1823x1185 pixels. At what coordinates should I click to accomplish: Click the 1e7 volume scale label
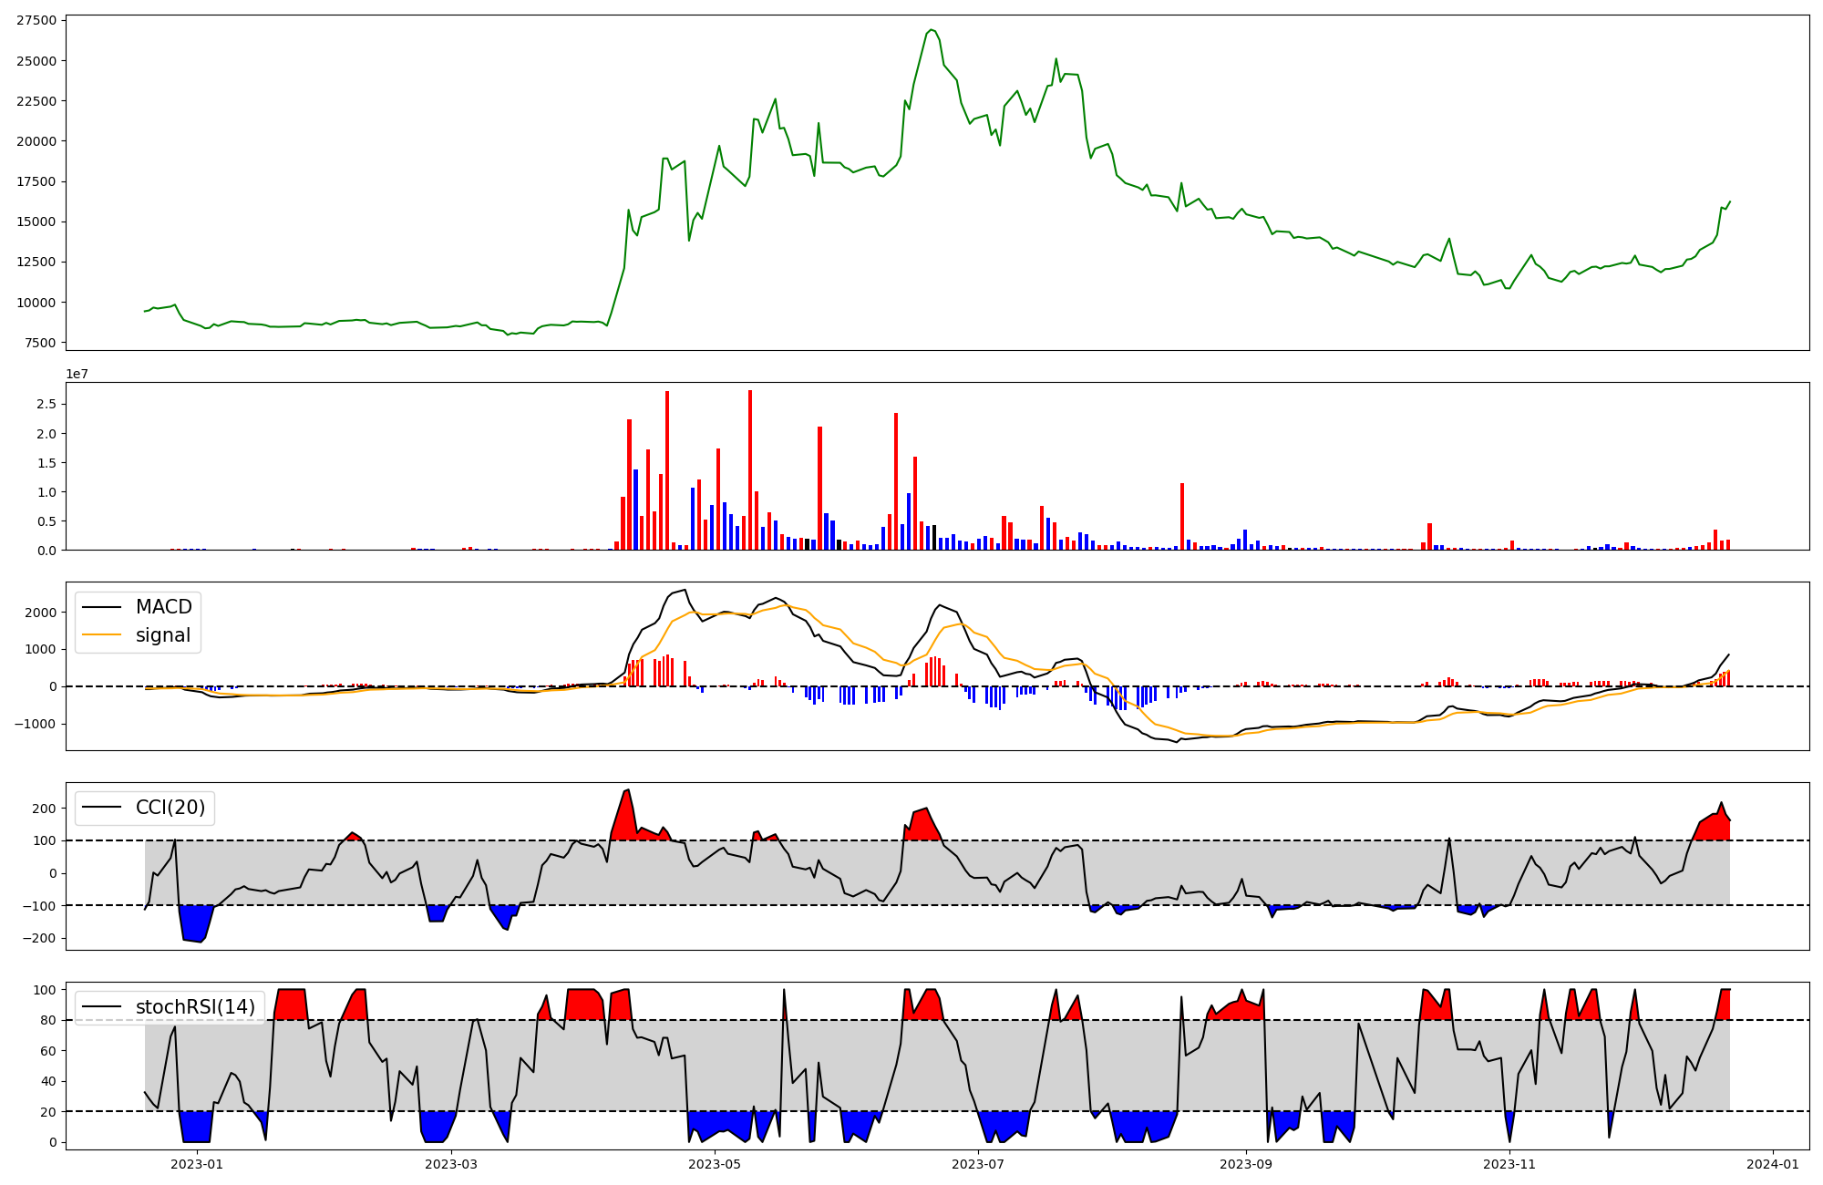(77, 374)
